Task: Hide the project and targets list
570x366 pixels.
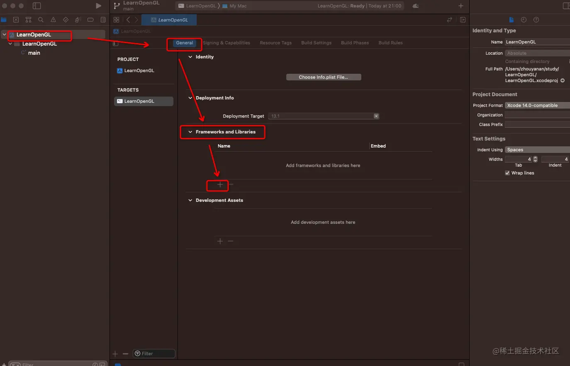Action: [x=116, y=43]
